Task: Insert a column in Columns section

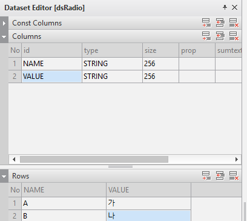Action: click(220, 36)
